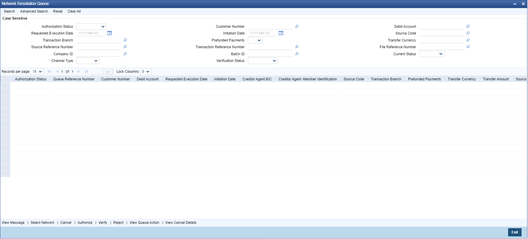Screen dimensions: 528x239
Task: Click View Queue Action
Action: coord(144,223)
